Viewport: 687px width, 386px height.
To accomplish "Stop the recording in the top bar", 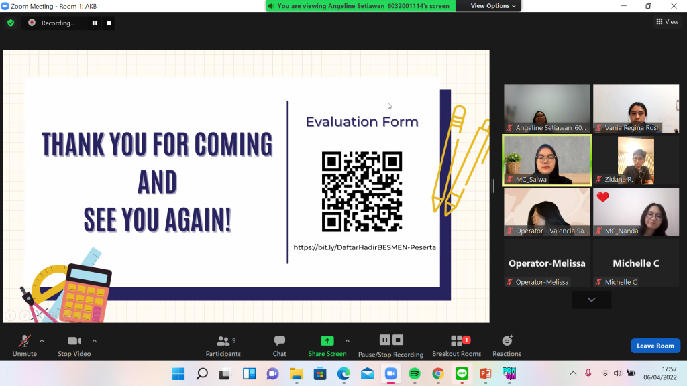I will [x=109, y=23].
